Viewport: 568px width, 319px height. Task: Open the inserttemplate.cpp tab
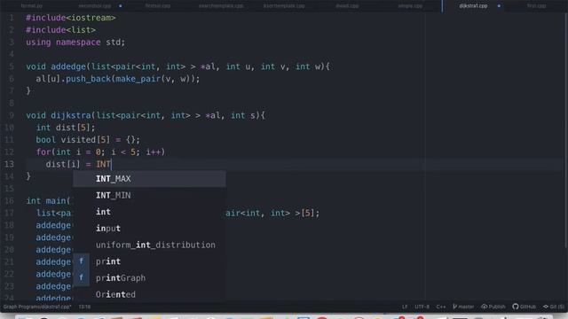point(284,6)
